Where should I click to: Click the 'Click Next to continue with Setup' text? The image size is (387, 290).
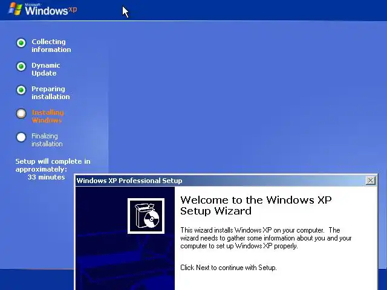pyautogui.click(x=229, y=268)
